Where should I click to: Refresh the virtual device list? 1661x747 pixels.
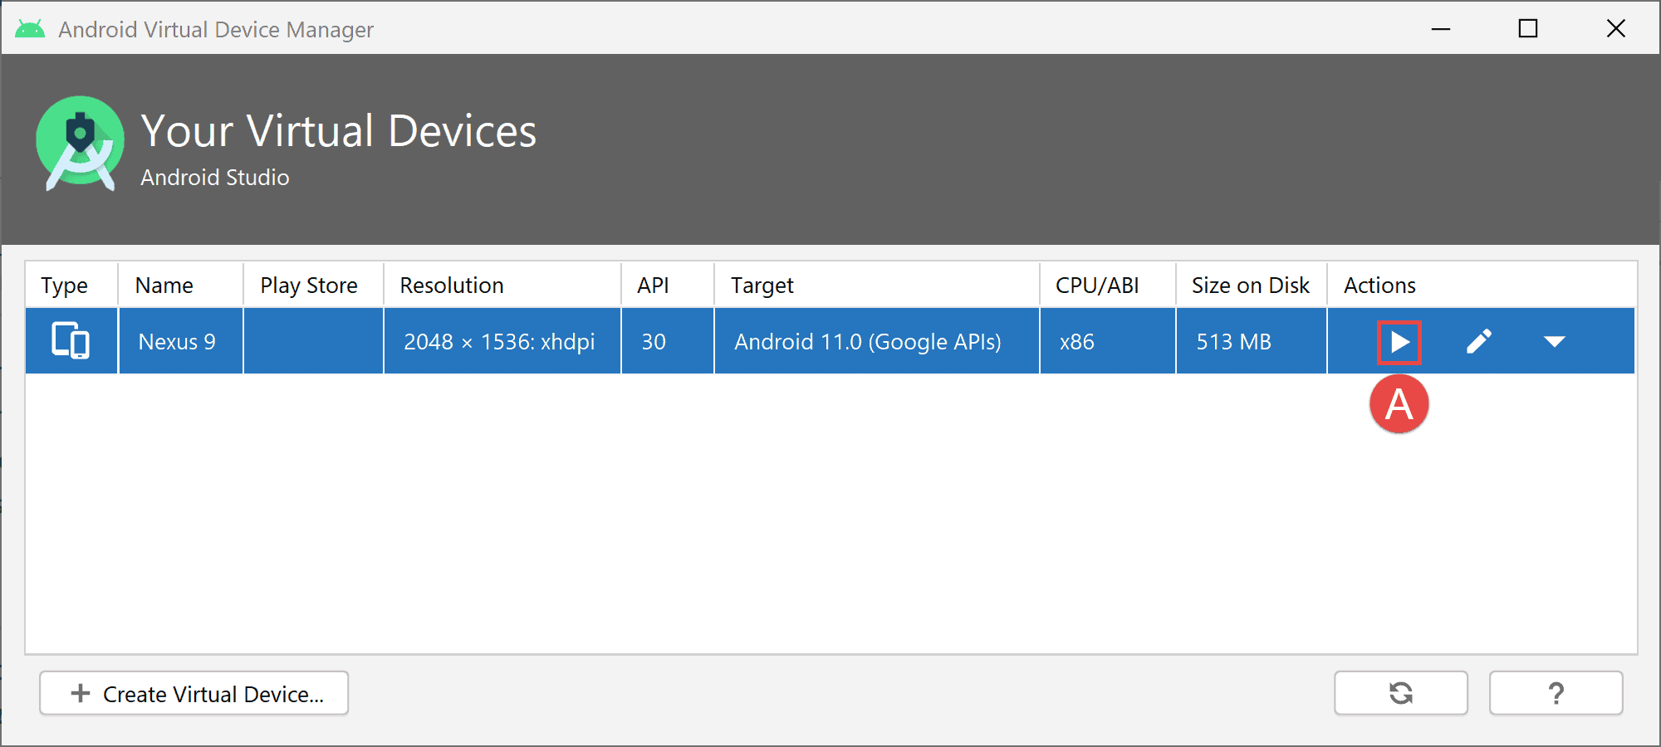pos(1401,693)
